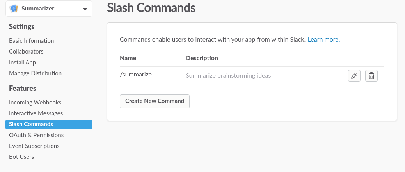
Task: Go to the Collaborators page
Action: 26,51
